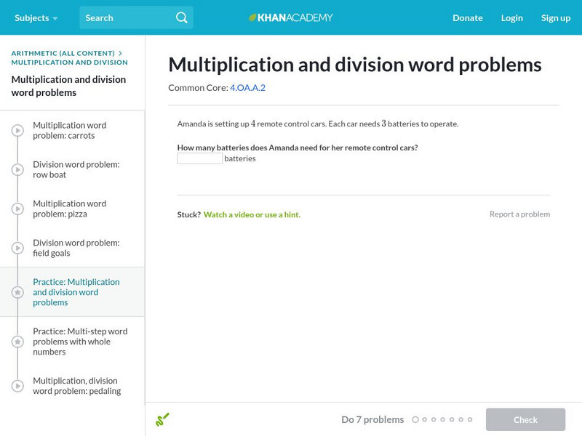
Task: Click the play icon for 'Multiplication, division word problem: pedaling'
Action: (16, 385)
